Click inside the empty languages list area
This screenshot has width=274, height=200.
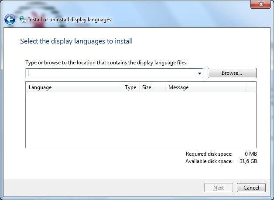click(140, 120)
